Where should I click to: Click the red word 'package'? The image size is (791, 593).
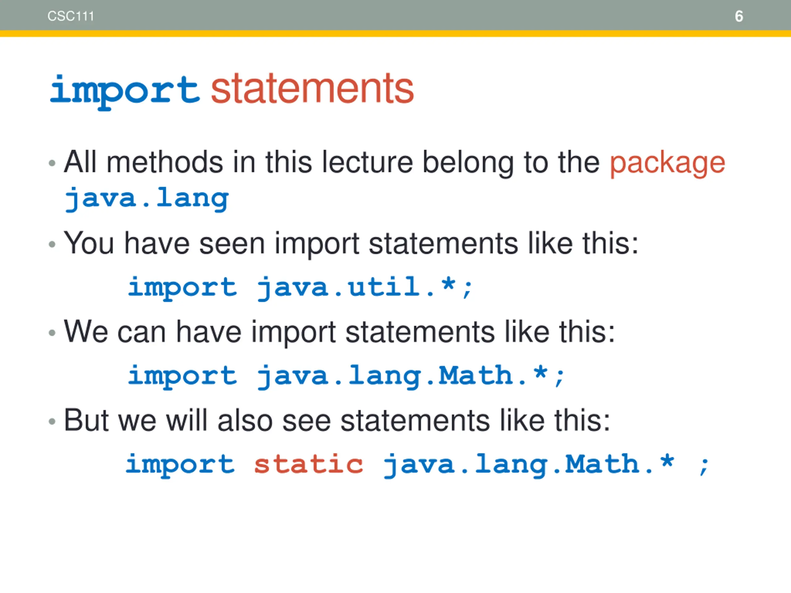coord(667,163)
